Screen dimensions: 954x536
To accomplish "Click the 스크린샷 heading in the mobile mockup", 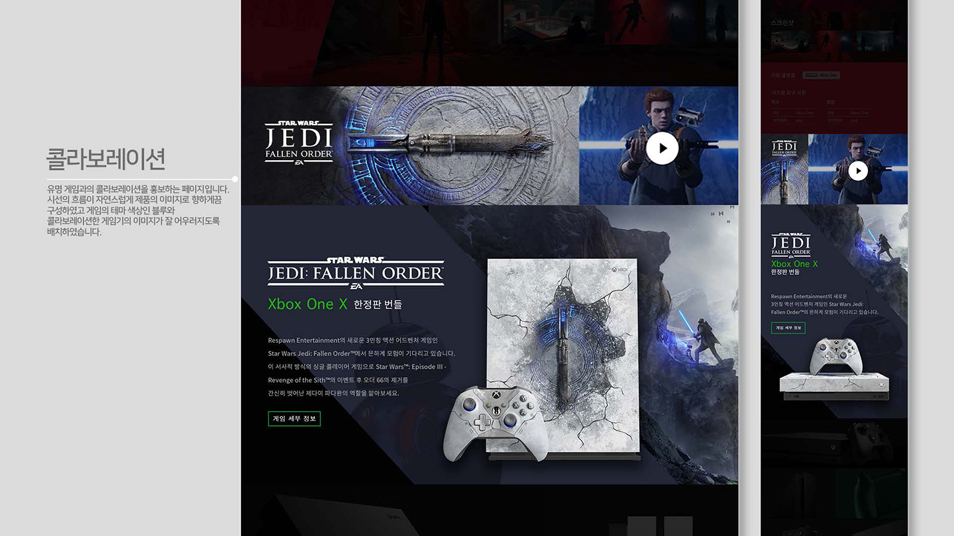I will pyautogui.click(x=782, y=23).
